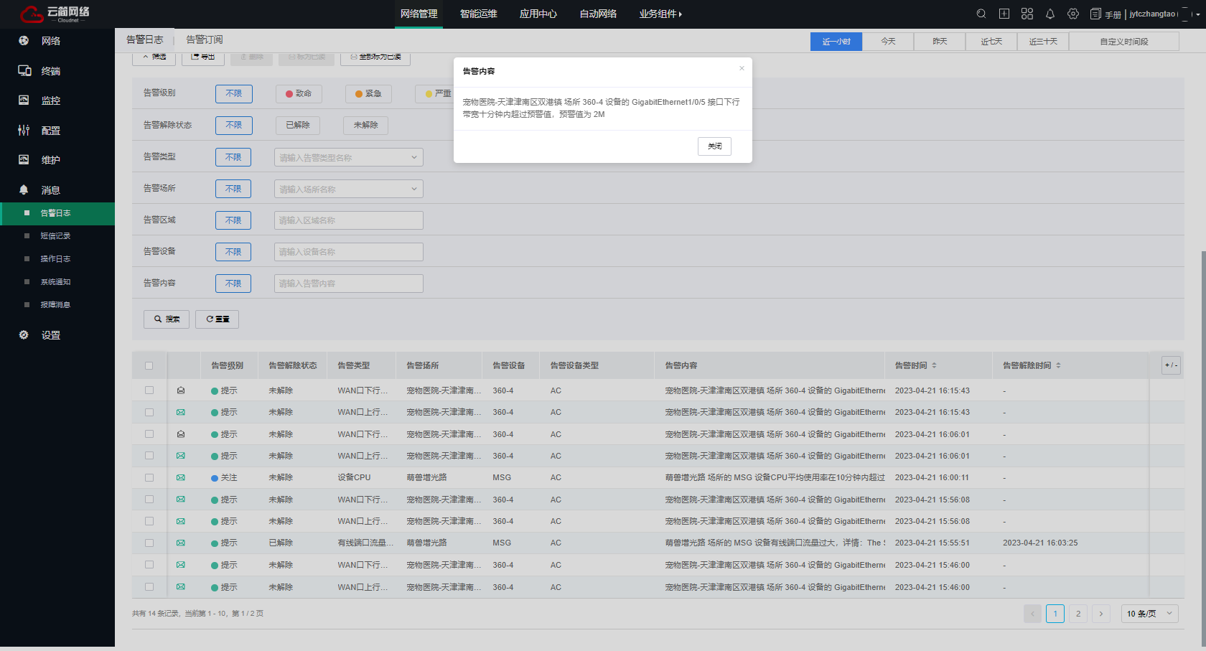Click the mail icon of the 16:15:43 WAN口上行 alarm
The width and height of the screenshot is (1206, 651).
pyautogui.click(x=181, y=412)
